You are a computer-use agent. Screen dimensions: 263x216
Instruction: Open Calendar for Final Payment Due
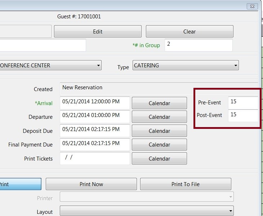[x=159, y=144]
